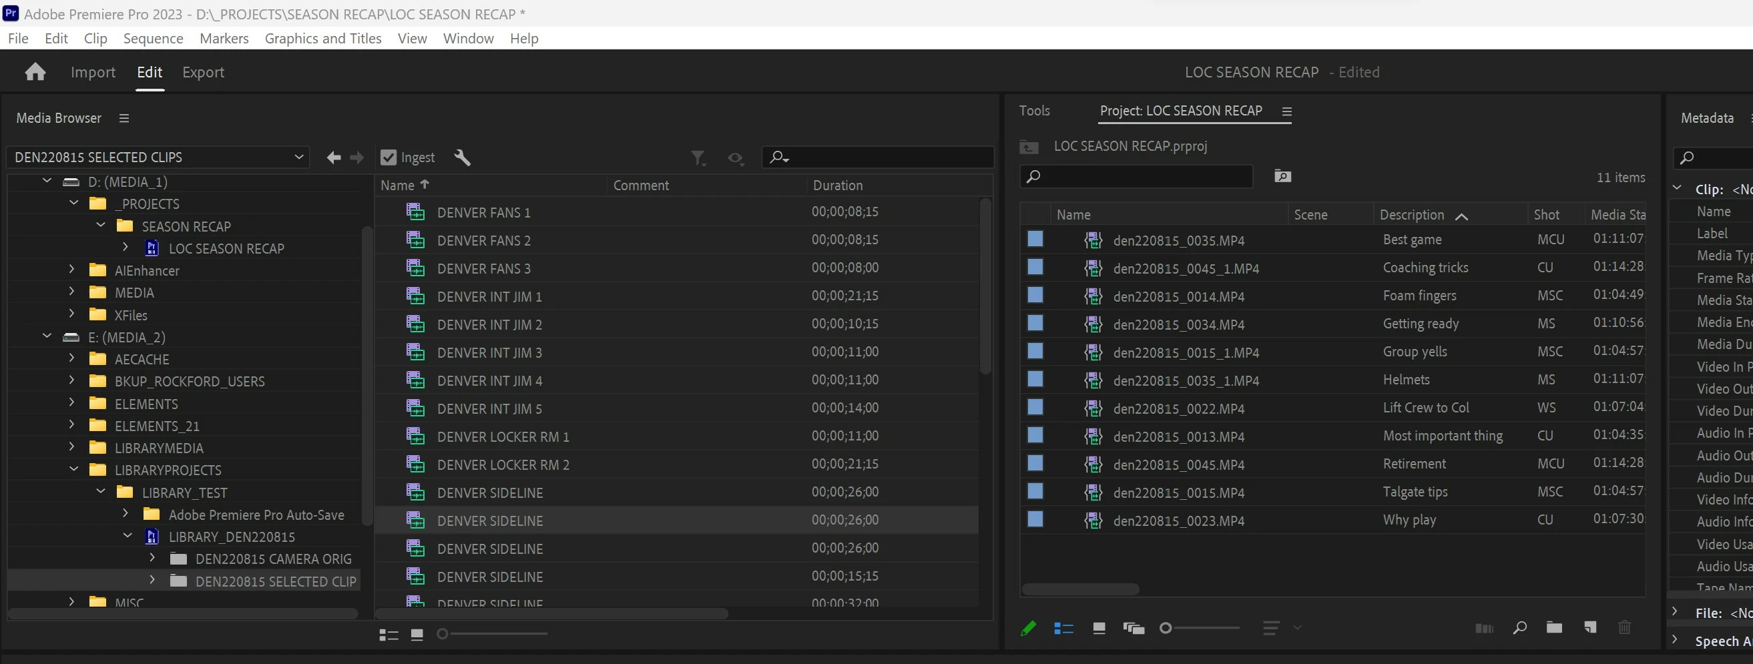1753x664 pixels.
Task: Expand DEN220815 CAMERA ORIG folder
Action: (x=152, y=558)
